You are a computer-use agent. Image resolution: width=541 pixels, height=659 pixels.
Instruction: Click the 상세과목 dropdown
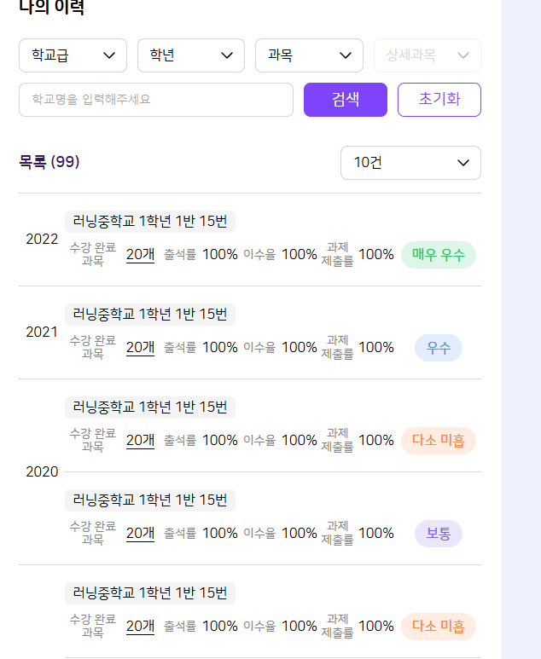pos(427,55)
